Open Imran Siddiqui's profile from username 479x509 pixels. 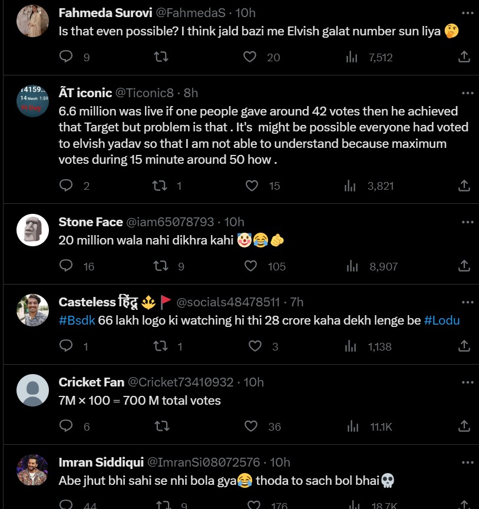[x=100, y=462]
